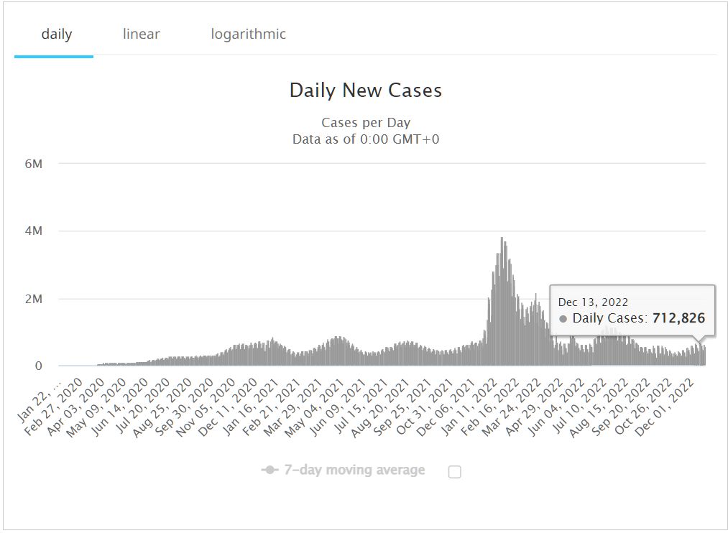Click the 4M y-axis label
The width and height of the screenshot is (728, 533).
[34, 231]
